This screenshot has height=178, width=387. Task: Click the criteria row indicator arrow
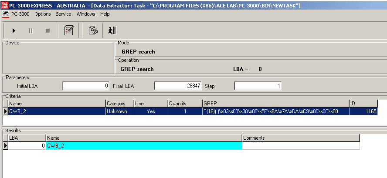[x=5, y=111]
